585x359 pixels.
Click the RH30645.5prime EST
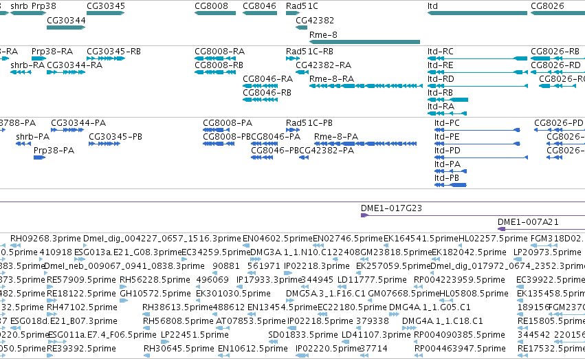point(146,356)
